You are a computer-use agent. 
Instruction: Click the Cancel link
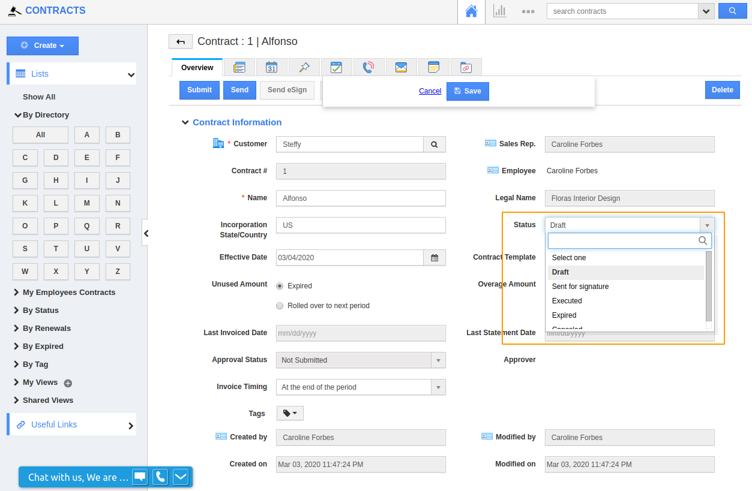tap(430, 91)
